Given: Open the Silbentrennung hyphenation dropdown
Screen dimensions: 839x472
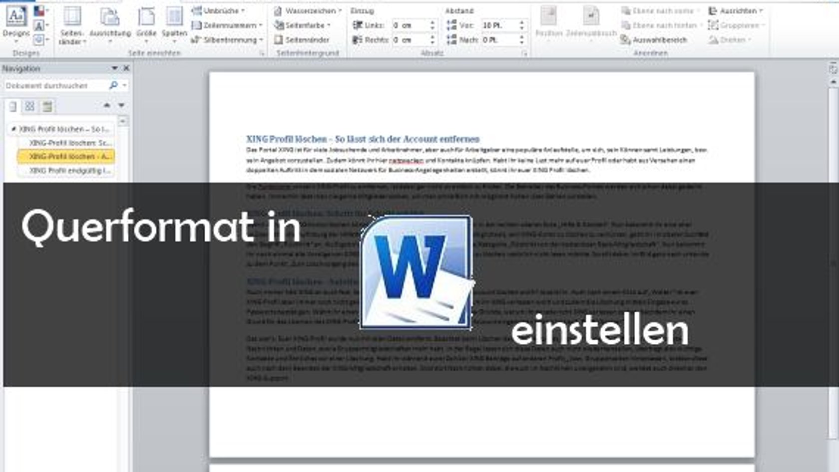Looking at the screenshot, I should point(227,39).
